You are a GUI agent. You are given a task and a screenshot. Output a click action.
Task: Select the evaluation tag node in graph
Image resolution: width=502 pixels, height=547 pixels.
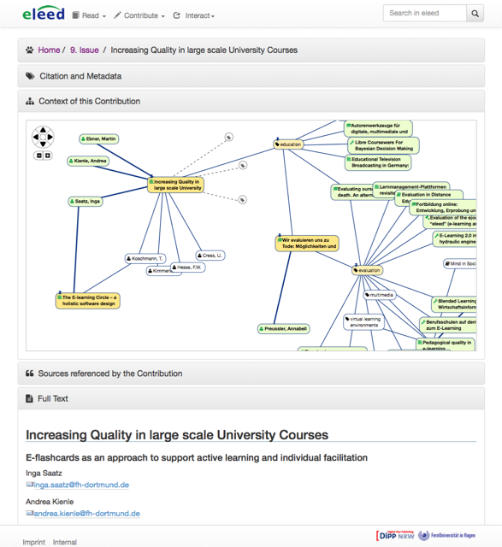[367, 270]
